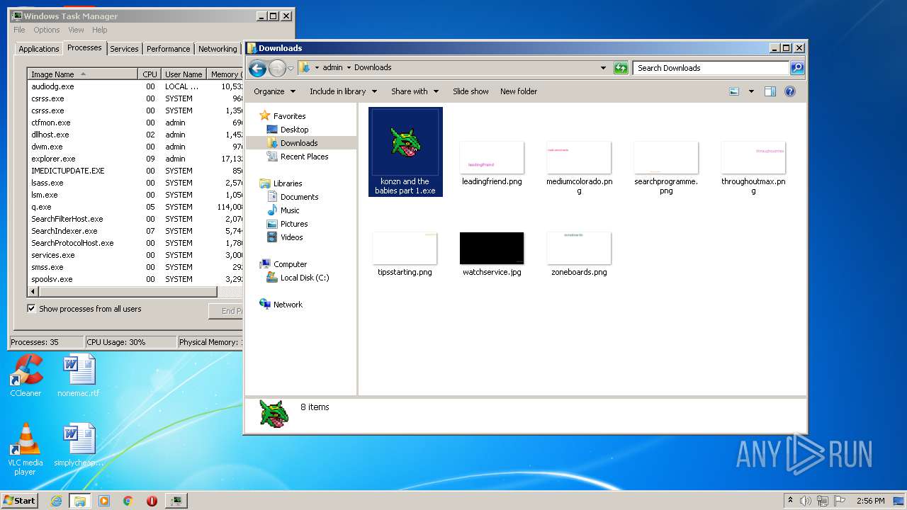Viewport: 907px width, 510px height.
Task: Open VLC media player desktop shortcut
Action: tap(26, 449)
